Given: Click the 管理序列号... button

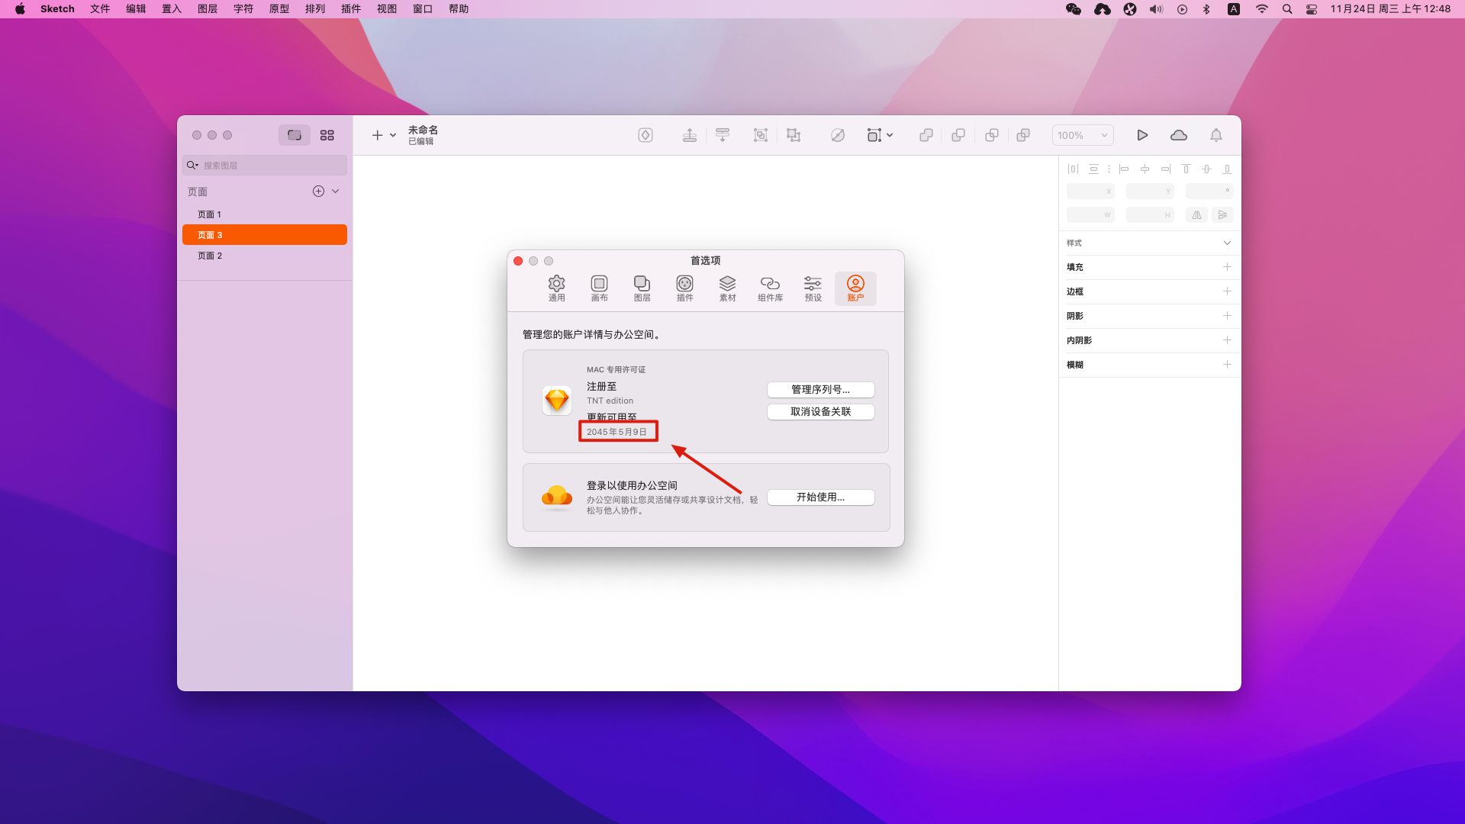Looking at the screenshot, I should point(820,389).
